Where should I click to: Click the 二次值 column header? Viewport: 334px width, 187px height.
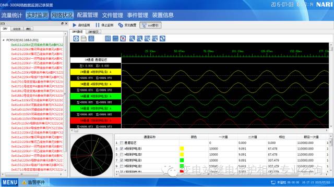[x=253, y=137]
